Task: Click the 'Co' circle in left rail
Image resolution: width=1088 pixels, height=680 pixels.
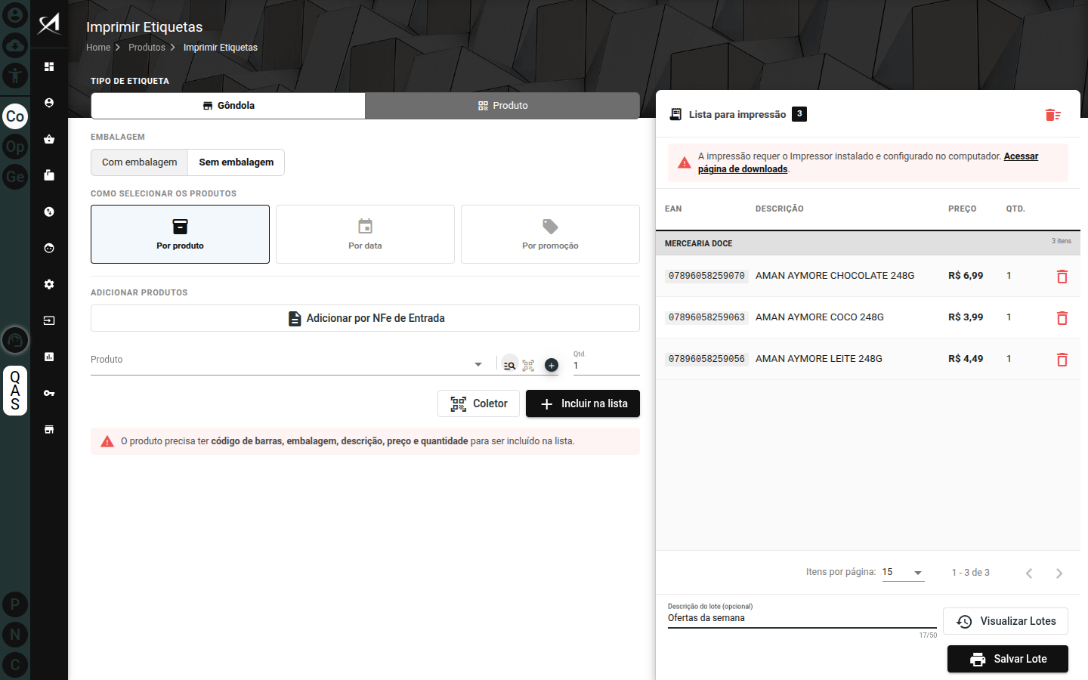Action: click(15, 116)
